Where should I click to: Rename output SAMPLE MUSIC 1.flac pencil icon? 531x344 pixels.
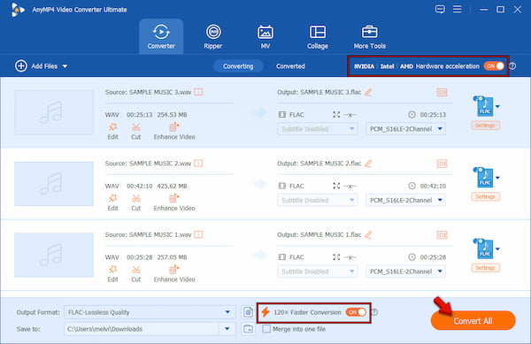368,234
